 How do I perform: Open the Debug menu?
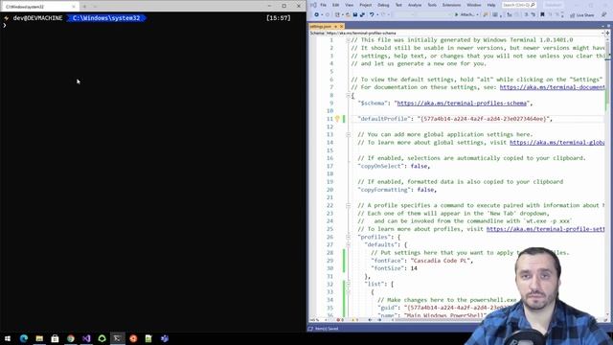[383, 5]
